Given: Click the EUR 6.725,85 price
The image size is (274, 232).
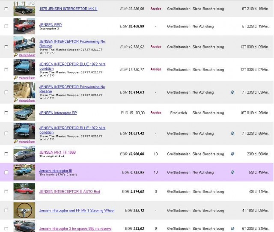Looking at the screenshot, I should 133,173.
